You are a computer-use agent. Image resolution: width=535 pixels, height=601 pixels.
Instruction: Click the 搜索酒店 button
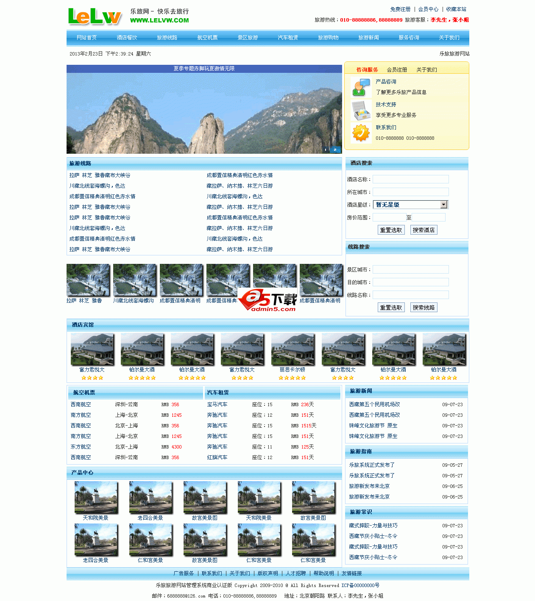[424, 230]
